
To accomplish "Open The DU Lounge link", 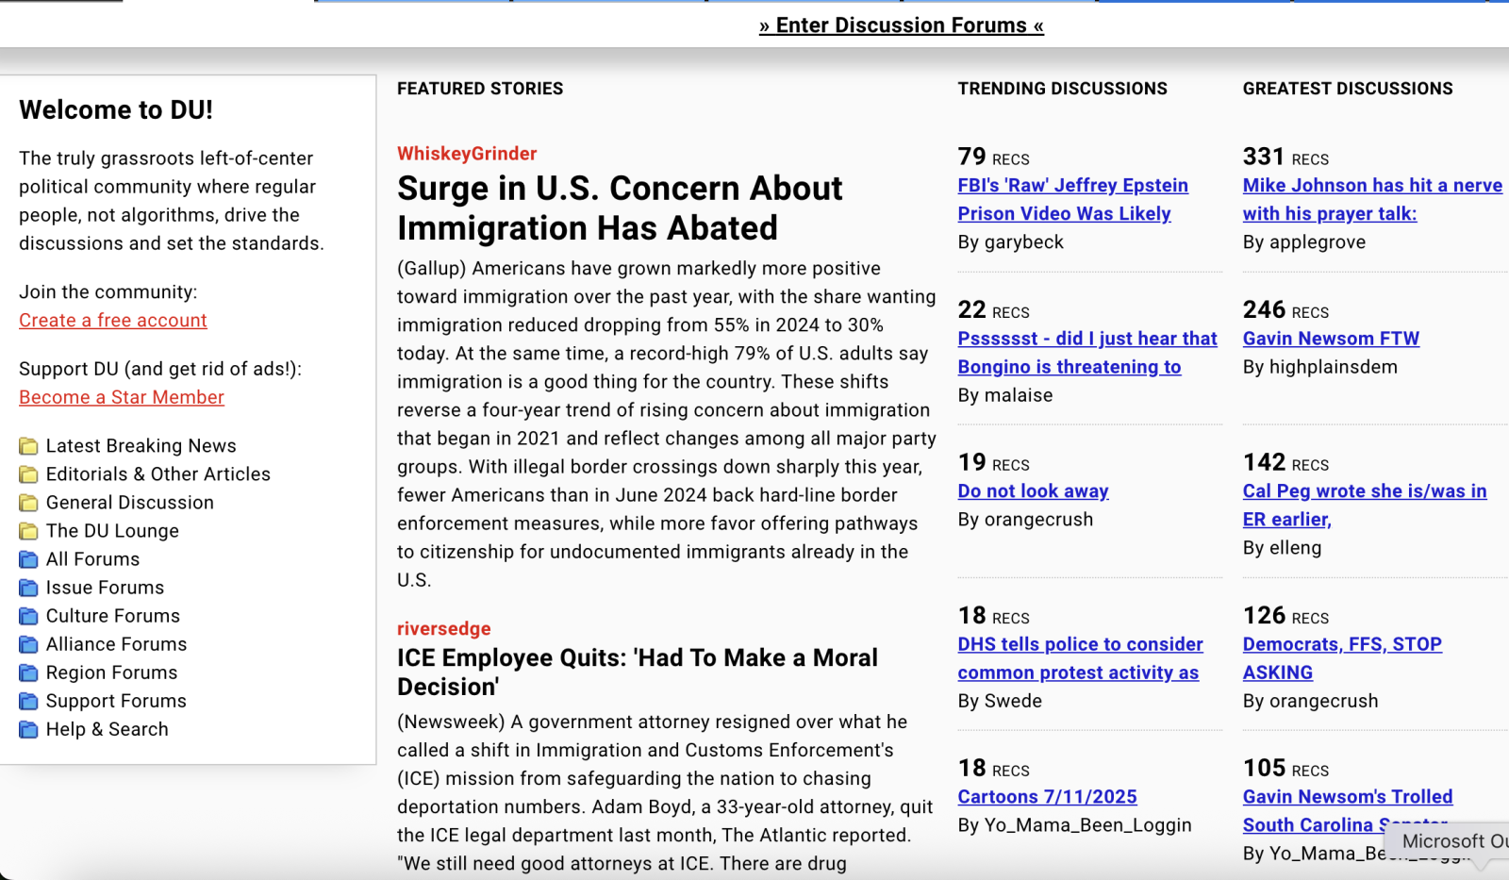I will pyautogui.click(x=112, y=531).
